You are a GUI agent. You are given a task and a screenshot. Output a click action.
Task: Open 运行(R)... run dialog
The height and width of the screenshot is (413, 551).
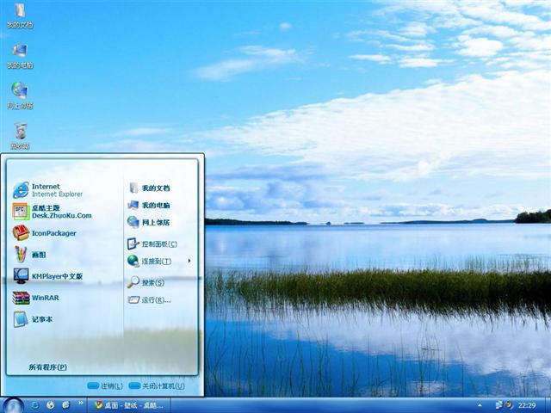click(149, 300)
